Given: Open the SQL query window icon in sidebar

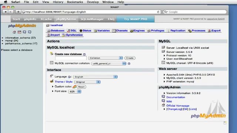Looking at the screenshot, I should (x=19, y=32).
